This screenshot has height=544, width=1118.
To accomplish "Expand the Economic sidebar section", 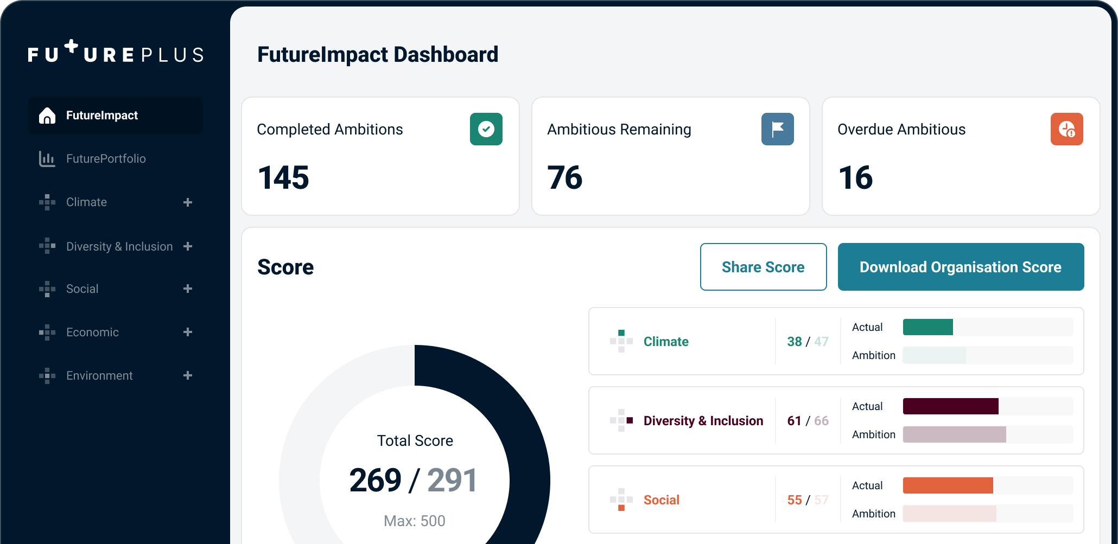I will click(x=188, y=332).
